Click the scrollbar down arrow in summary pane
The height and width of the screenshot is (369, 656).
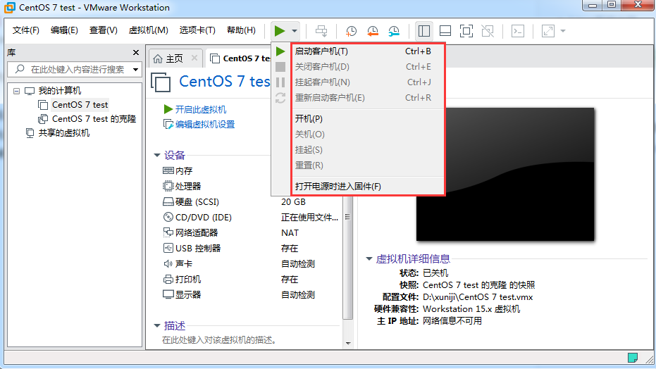click(348, 344)
